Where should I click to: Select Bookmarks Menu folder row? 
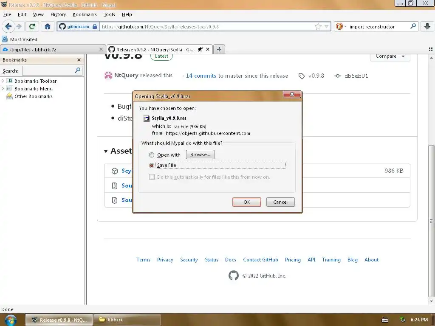click(x=29, y=89)
